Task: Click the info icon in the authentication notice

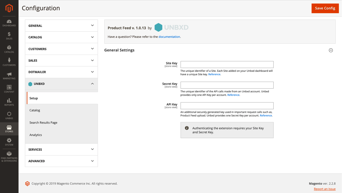Action: coord(187,128)
